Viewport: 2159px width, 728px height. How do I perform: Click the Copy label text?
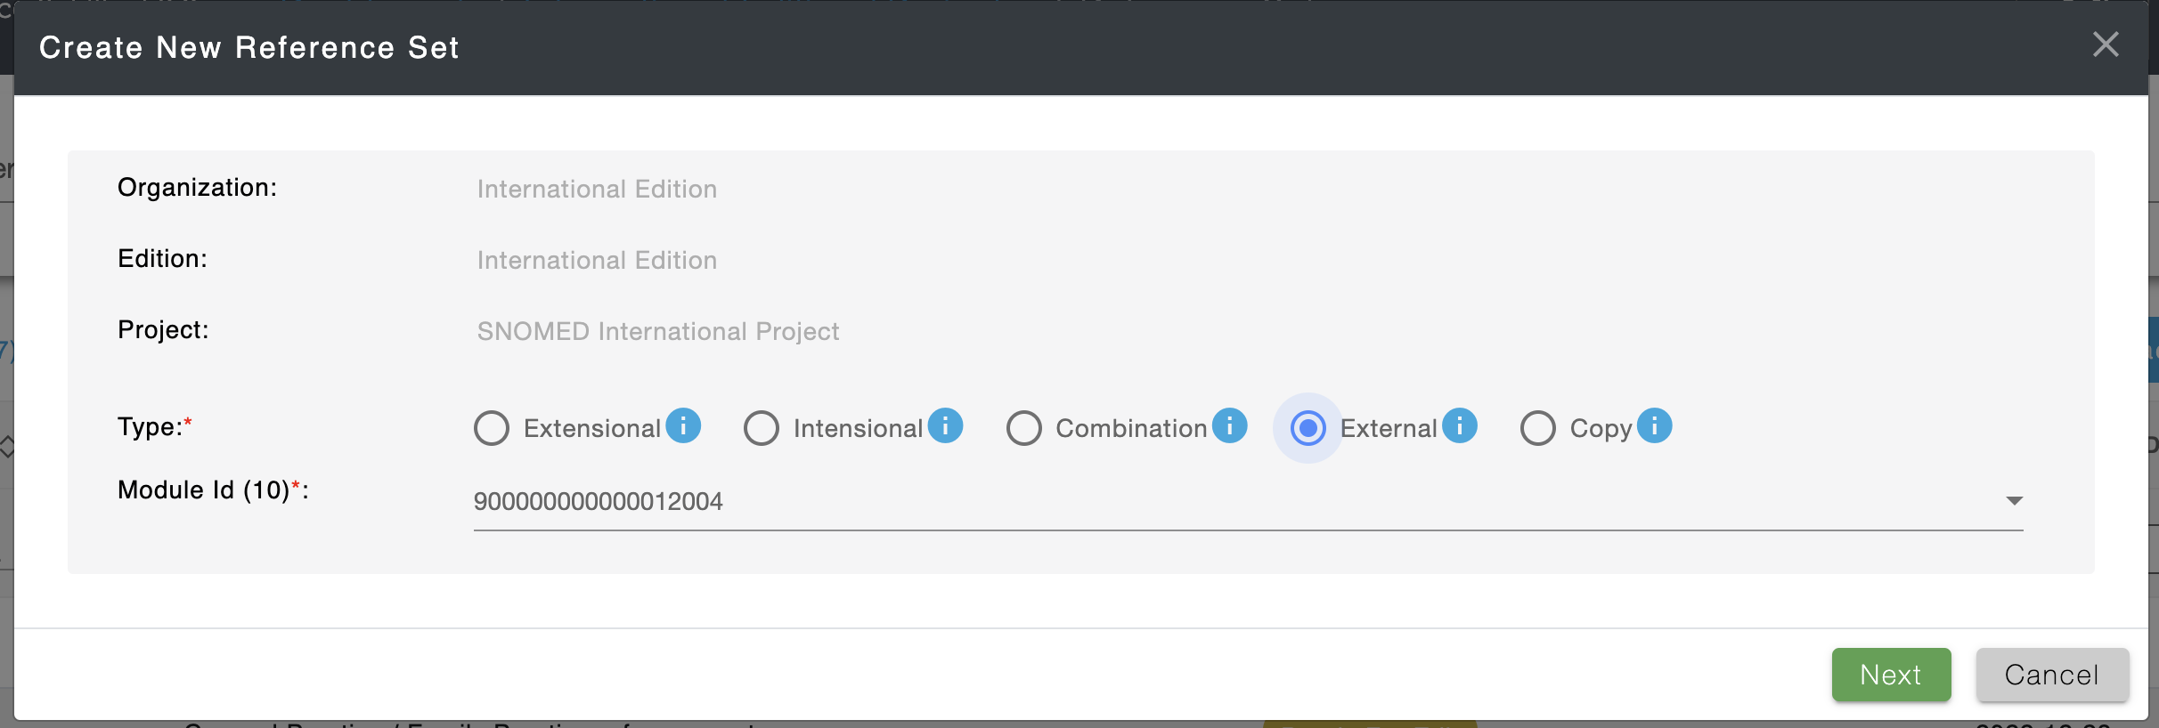1601,429
